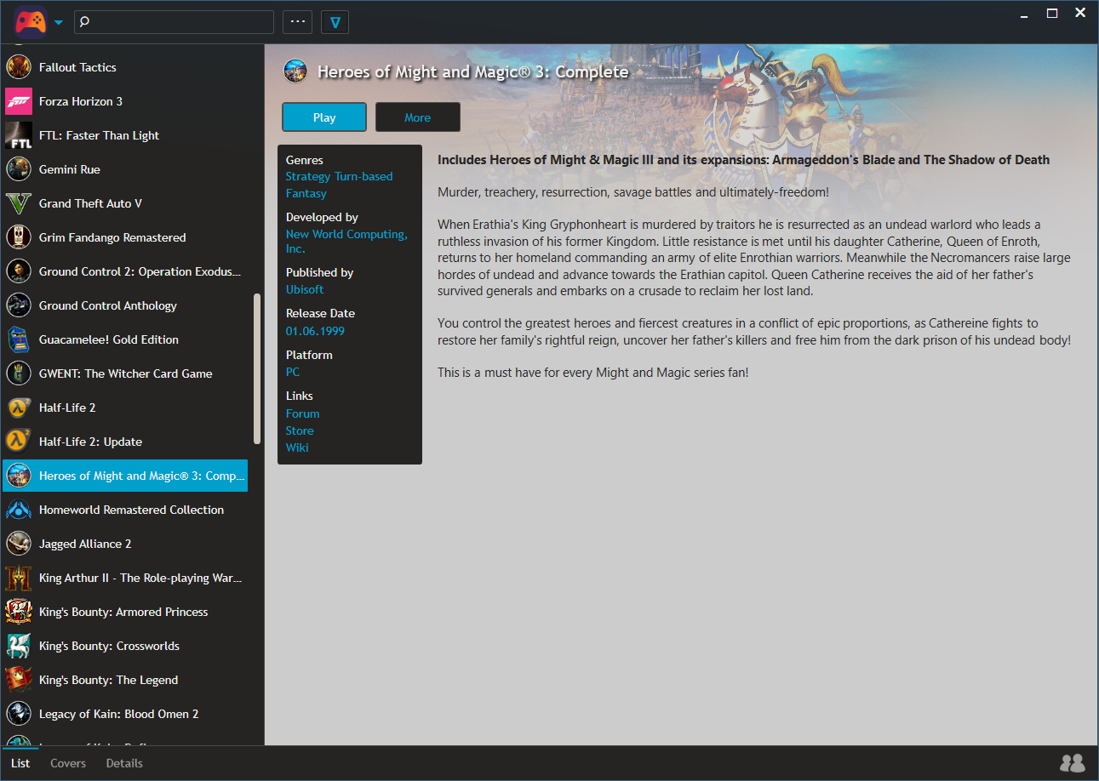Click the Strategy Turn-based genre link
The width and height of the screenshot is (1099, 781).
[x=339, y=176]
